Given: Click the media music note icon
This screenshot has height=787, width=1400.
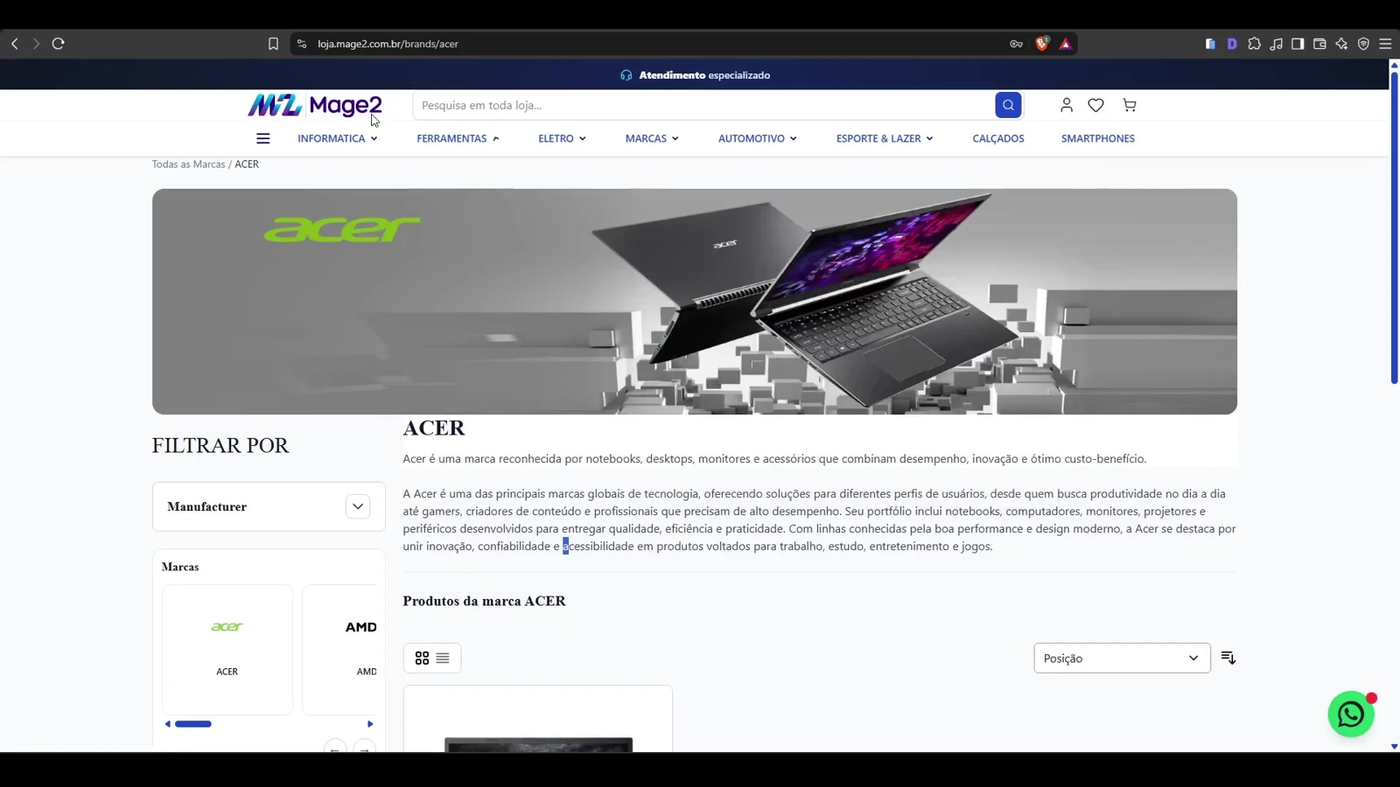Looking at the screenshot, I should pos(1277,44).
